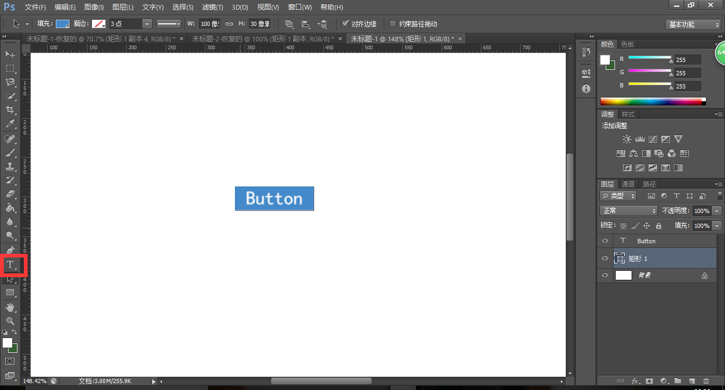
Task: Add a Curves adjustment layer
Action: [652, 139]
